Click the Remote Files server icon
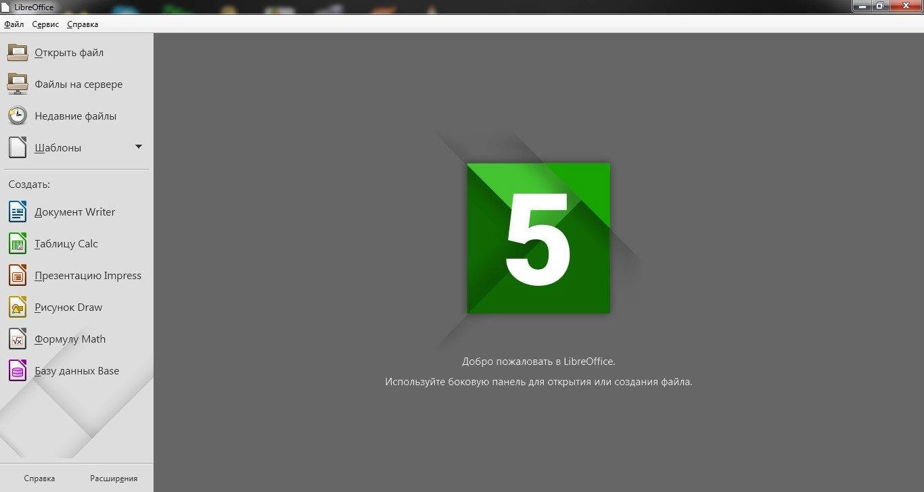The height and width of the screenshot is (492, 924). coord(18,84)
